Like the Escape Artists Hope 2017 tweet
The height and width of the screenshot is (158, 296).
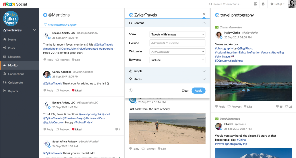[x=73, y=60]
